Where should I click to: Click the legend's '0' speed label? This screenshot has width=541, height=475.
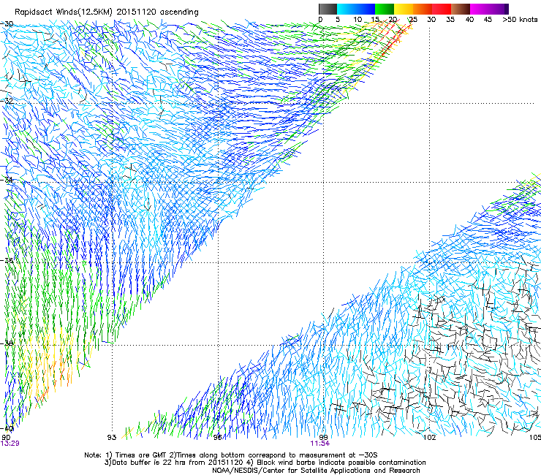pyautogui.click(x=320, y=20)
